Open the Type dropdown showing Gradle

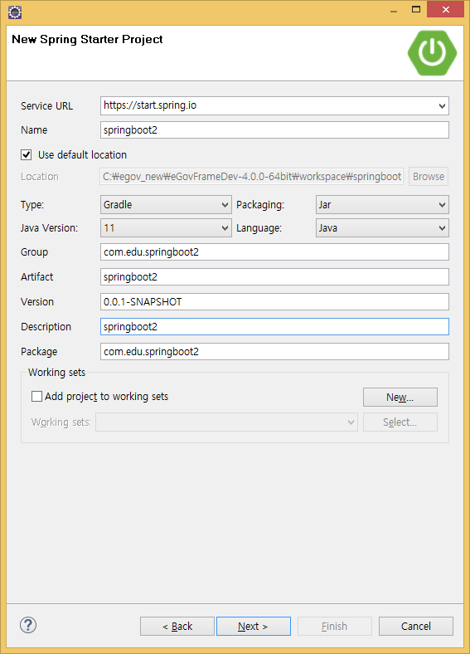tap(166, 205)
